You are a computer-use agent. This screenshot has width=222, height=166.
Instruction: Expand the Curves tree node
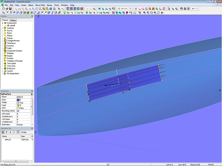click(x=3, y=31)
